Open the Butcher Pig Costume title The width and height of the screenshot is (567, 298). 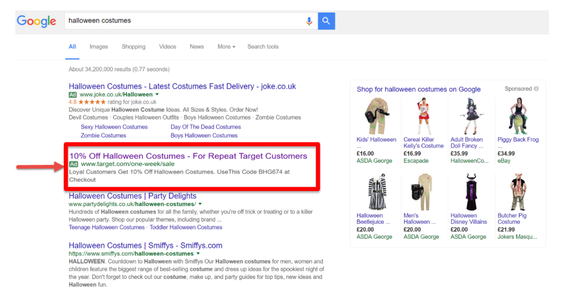[x=512, y=219]
